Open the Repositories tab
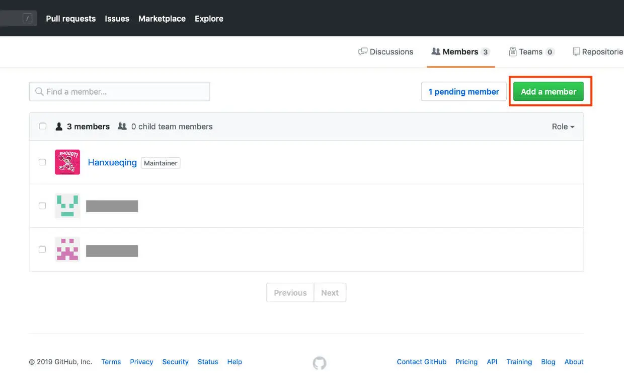The width and height of the screenshot is (624, 381). point(598,52)
